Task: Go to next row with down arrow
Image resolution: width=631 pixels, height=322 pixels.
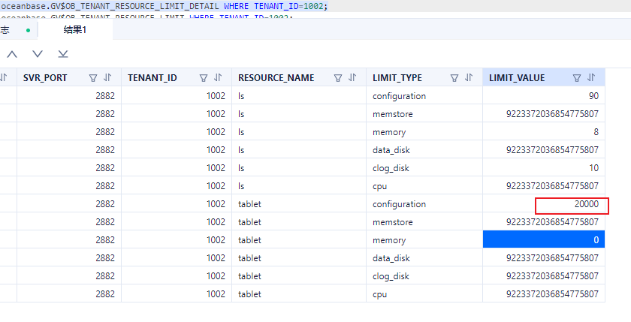Action: pyautogui.click(x=38, y=54)
